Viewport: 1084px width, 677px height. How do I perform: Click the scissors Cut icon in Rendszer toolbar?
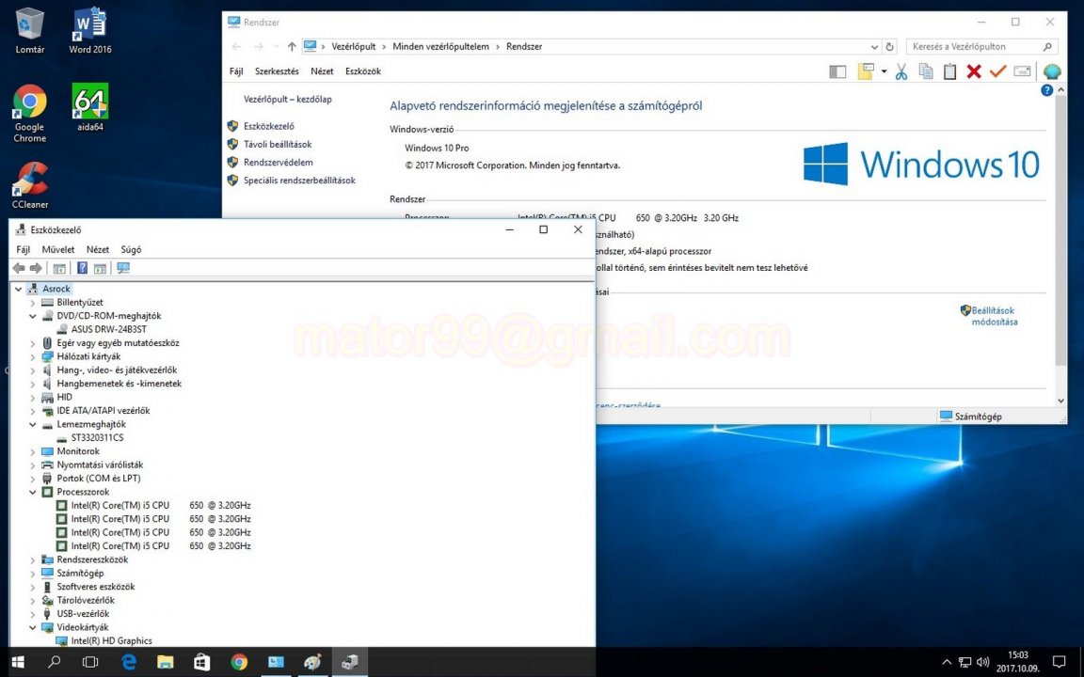[901, 71]
